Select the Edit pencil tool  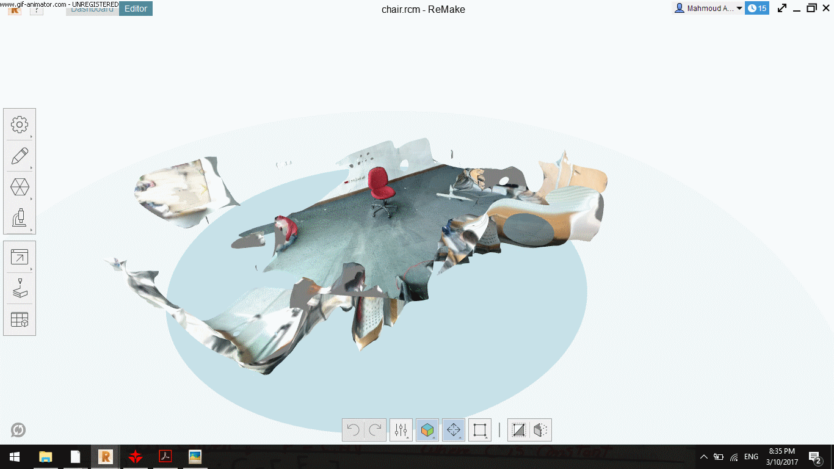click(20, 156)
